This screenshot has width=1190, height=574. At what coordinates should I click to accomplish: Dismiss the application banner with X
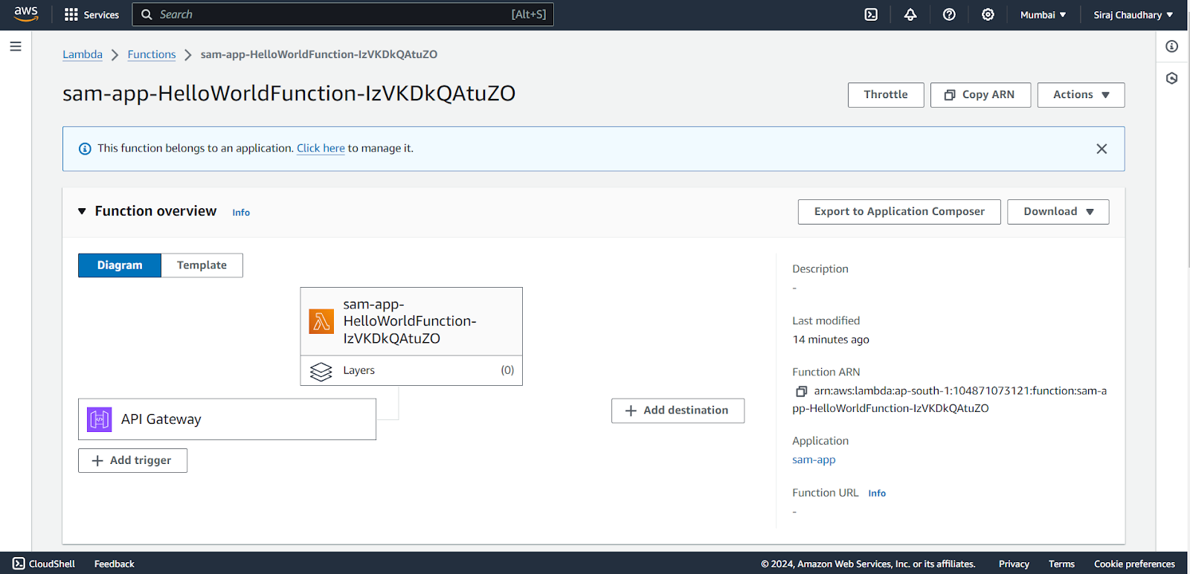pyautogui.click(x=1101, y=149)
